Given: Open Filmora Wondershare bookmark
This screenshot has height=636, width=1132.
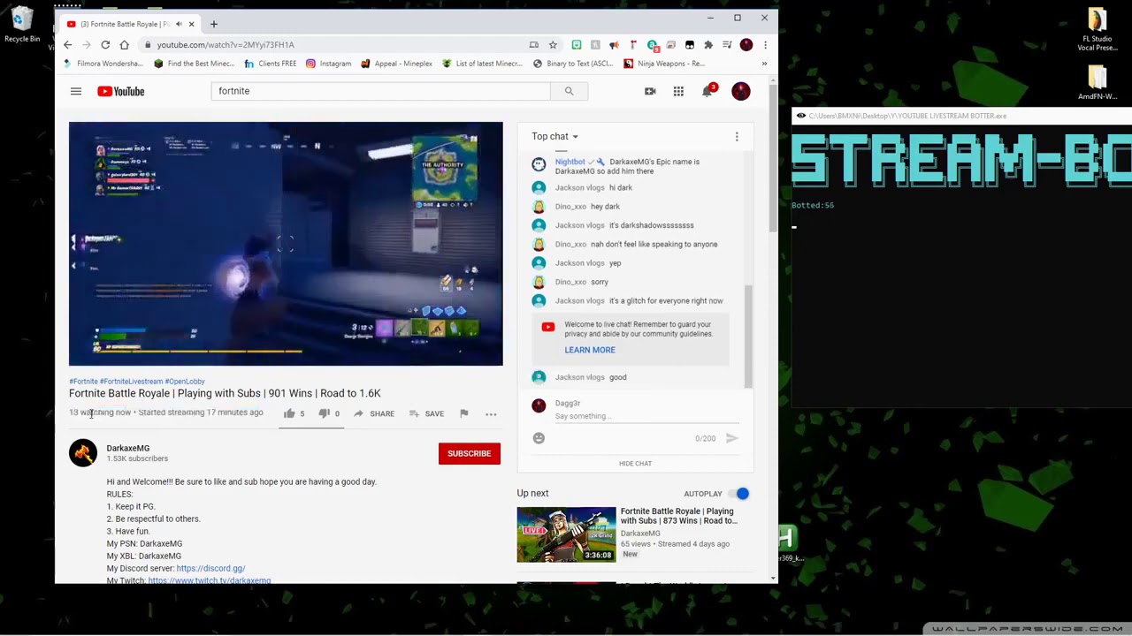Looking at the screenshot, I should [x=104, y=64].
